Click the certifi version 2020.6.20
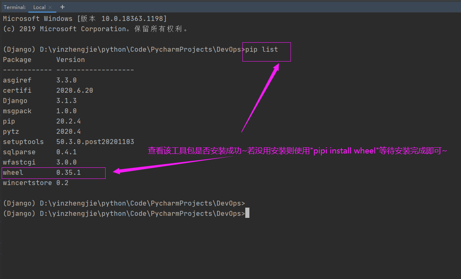The image size is (461, 279). (74, 90)
